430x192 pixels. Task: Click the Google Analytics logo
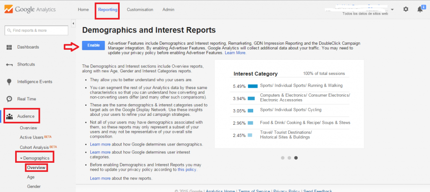(x=30, y=10)
